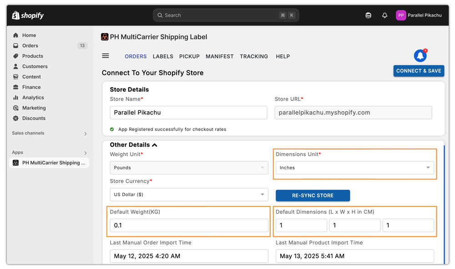Open Home in the sidebar

[29, 35]
